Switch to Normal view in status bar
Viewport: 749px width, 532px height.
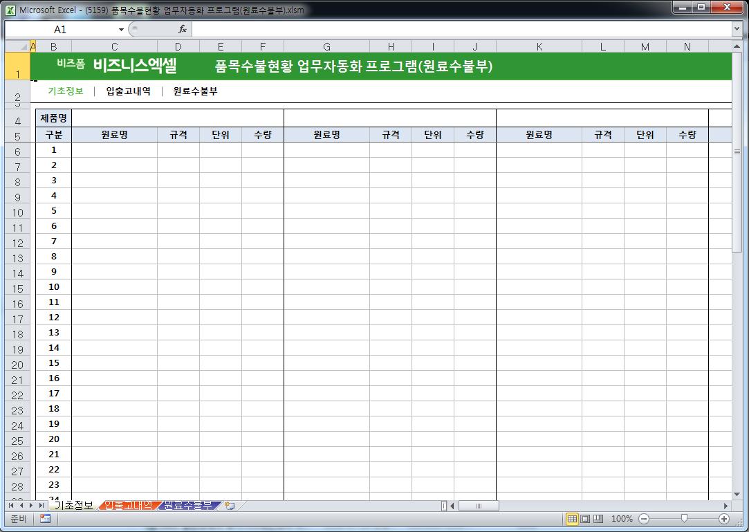coord(572,519)
